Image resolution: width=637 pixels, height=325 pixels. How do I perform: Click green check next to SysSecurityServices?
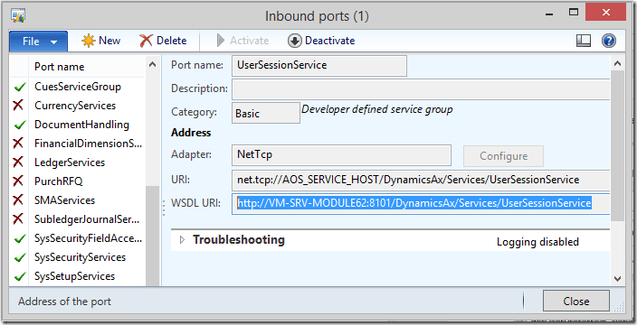(20, 257)
